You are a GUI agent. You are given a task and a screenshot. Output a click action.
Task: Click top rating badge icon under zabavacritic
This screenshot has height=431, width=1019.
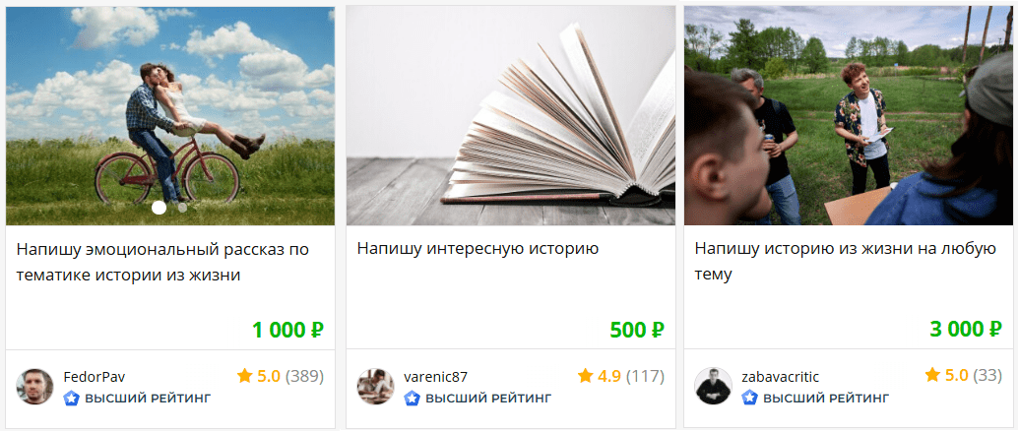click(750, 398)
